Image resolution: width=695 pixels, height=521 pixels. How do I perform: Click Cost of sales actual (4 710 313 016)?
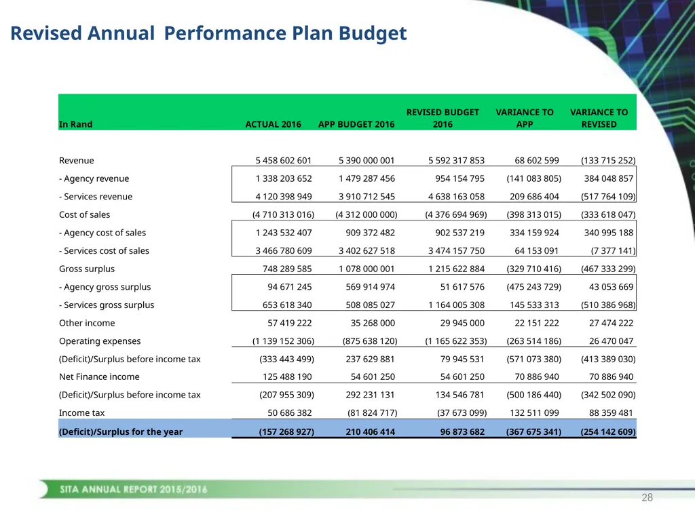[x=283, y=215]
